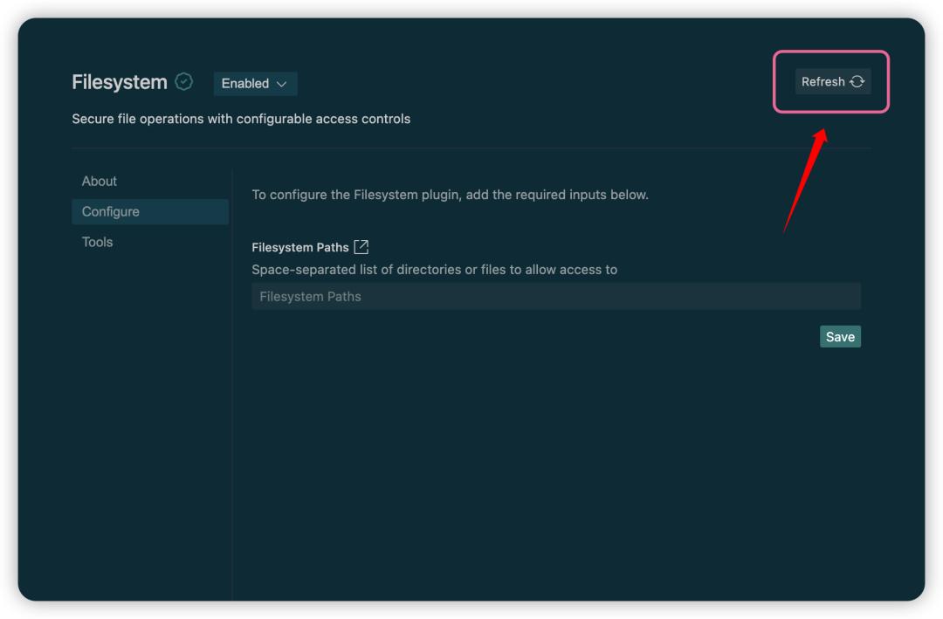The width and height of the screenshot is (943, 619).
Task: Focus the Filesystem Paths input field
Action: point(555,297)
